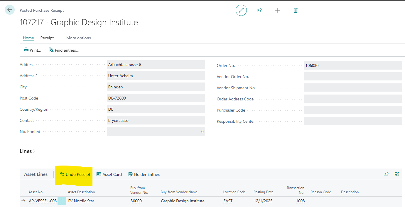View Holder Entries
405x207 pixels.
coord(144,174)
